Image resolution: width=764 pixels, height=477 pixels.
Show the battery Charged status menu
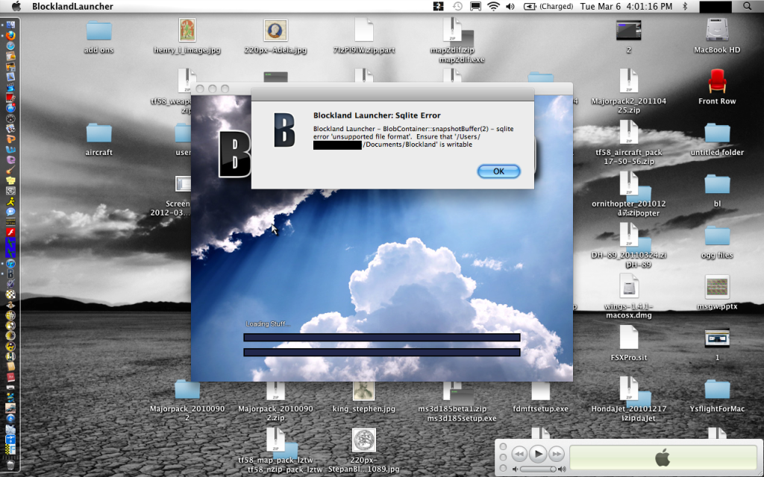pyautogui.click(x=547, y=7)
